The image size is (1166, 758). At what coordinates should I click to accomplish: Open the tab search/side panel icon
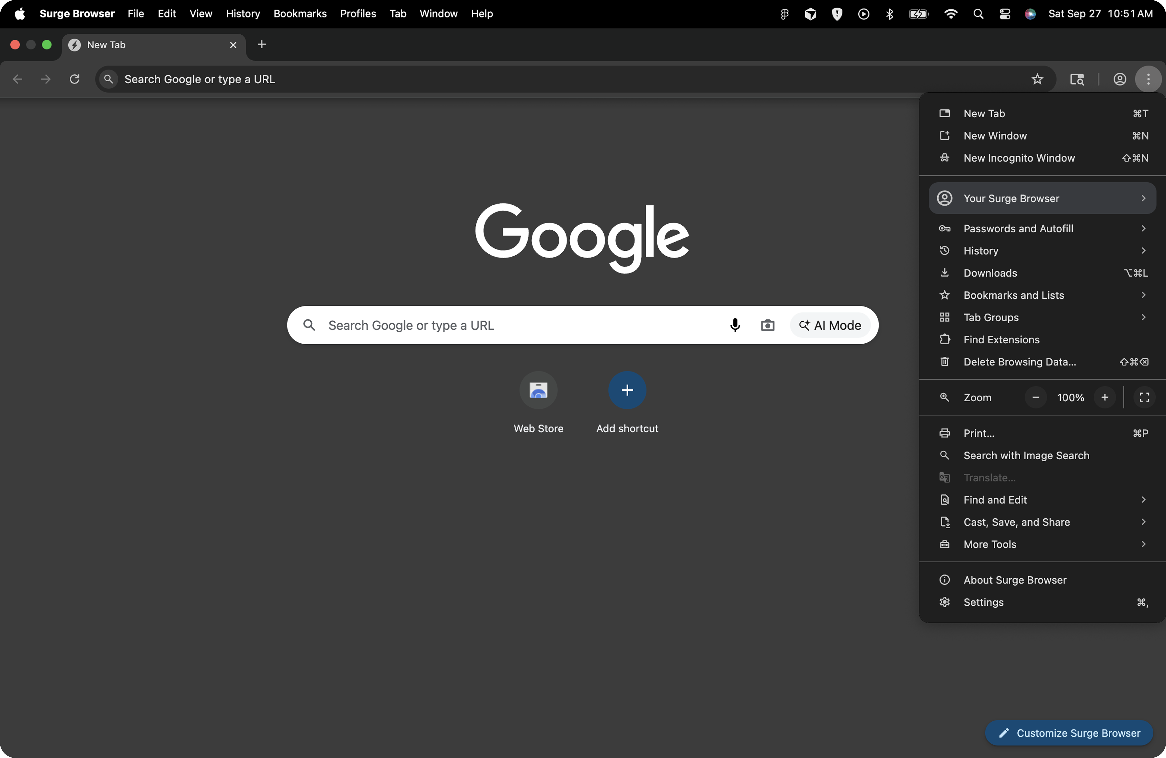[x=1076, y=79]
